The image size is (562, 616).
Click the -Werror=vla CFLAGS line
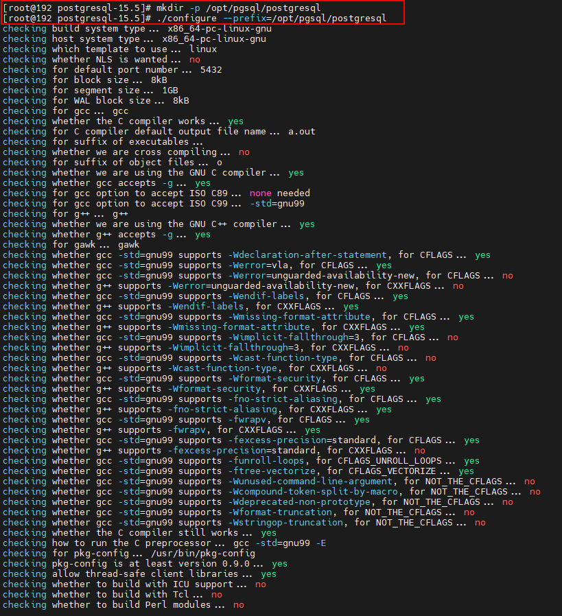(198, 265)
